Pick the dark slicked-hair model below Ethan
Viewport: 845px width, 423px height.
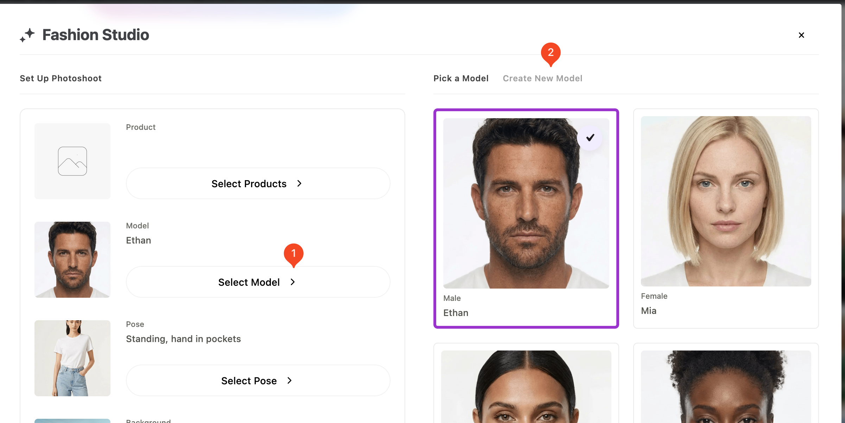tap(526, 387)
